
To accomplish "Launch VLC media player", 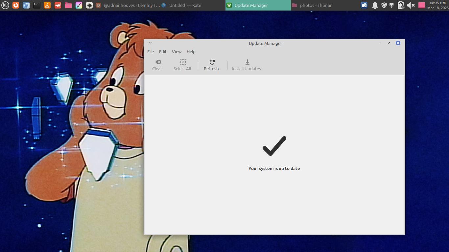I will click(x=47, y=5).
